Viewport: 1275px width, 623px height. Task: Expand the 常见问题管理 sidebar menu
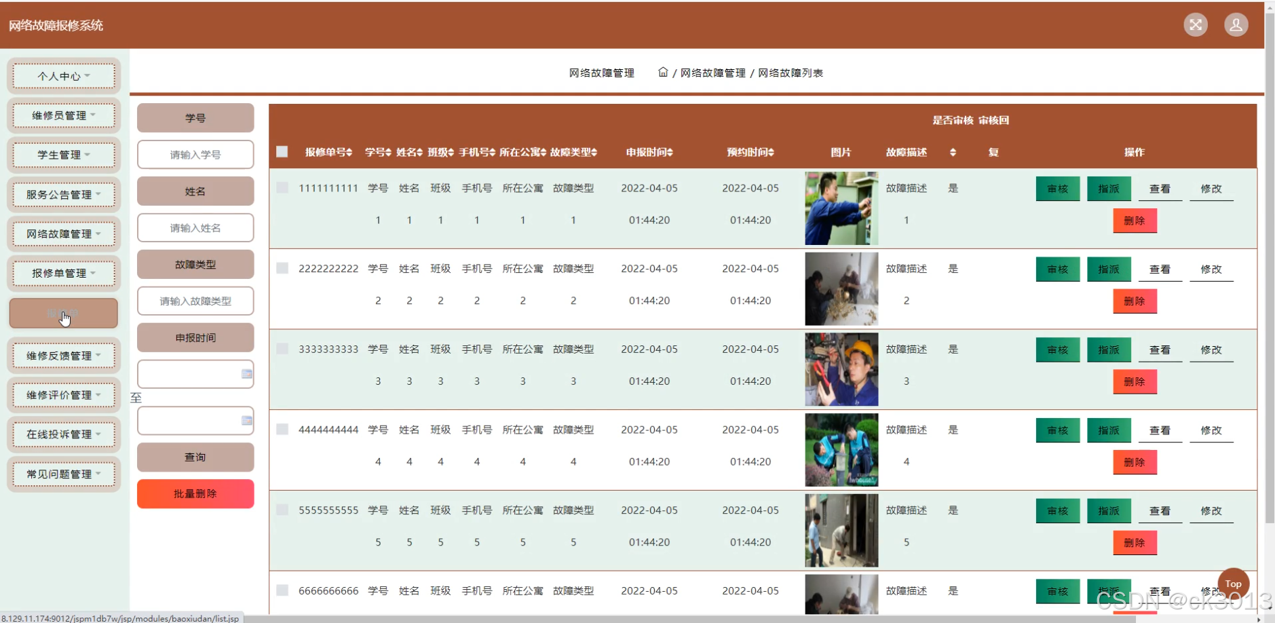click(x=63, y=474)
